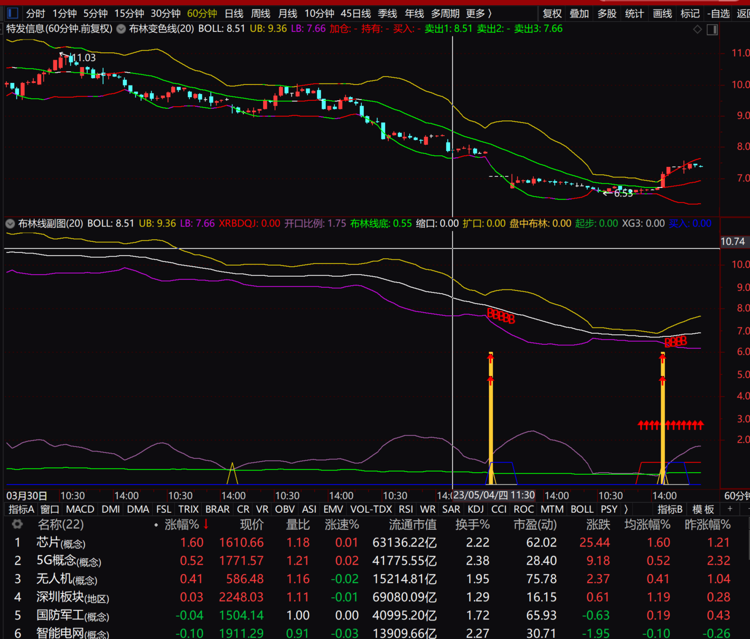The height and width of the screenshot is (639, 750).
Task: Click the 复权 button
Action: [552, 13]
